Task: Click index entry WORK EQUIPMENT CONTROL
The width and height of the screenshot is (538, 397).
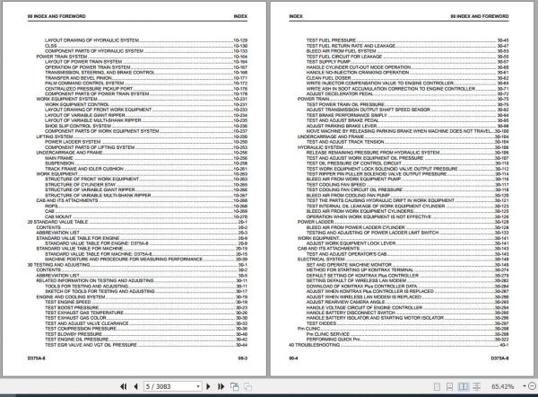Action: [x=77, y=104]
